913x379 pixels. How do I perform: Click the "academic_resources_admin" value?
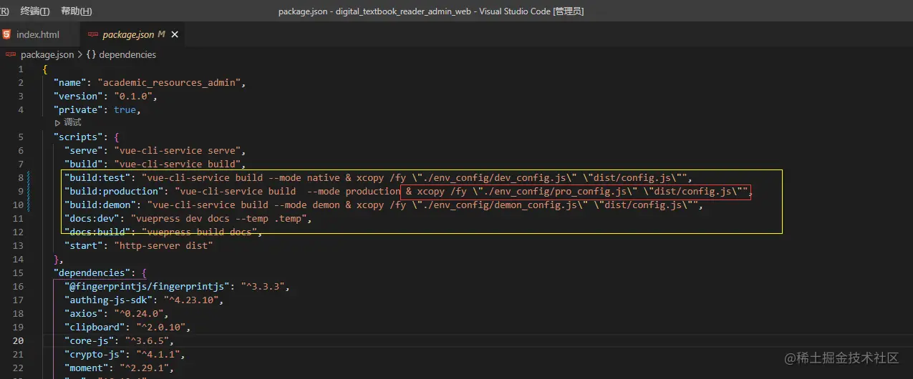click(170, 82)
